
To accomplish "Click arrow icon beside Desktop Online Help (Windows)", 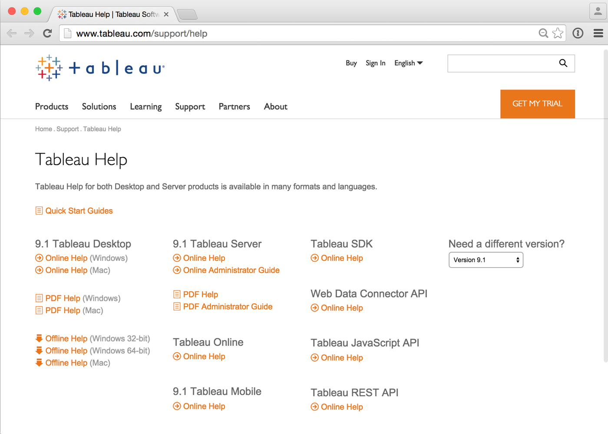I will click(39, 258).
